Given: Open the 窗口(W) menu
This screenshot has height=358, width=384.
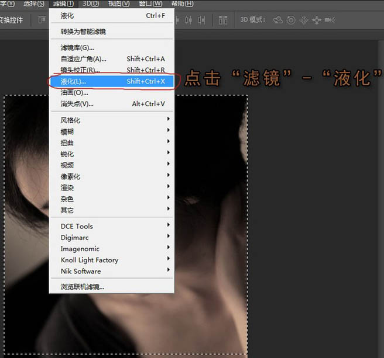Looking at the screenshot, I should 150,4.
